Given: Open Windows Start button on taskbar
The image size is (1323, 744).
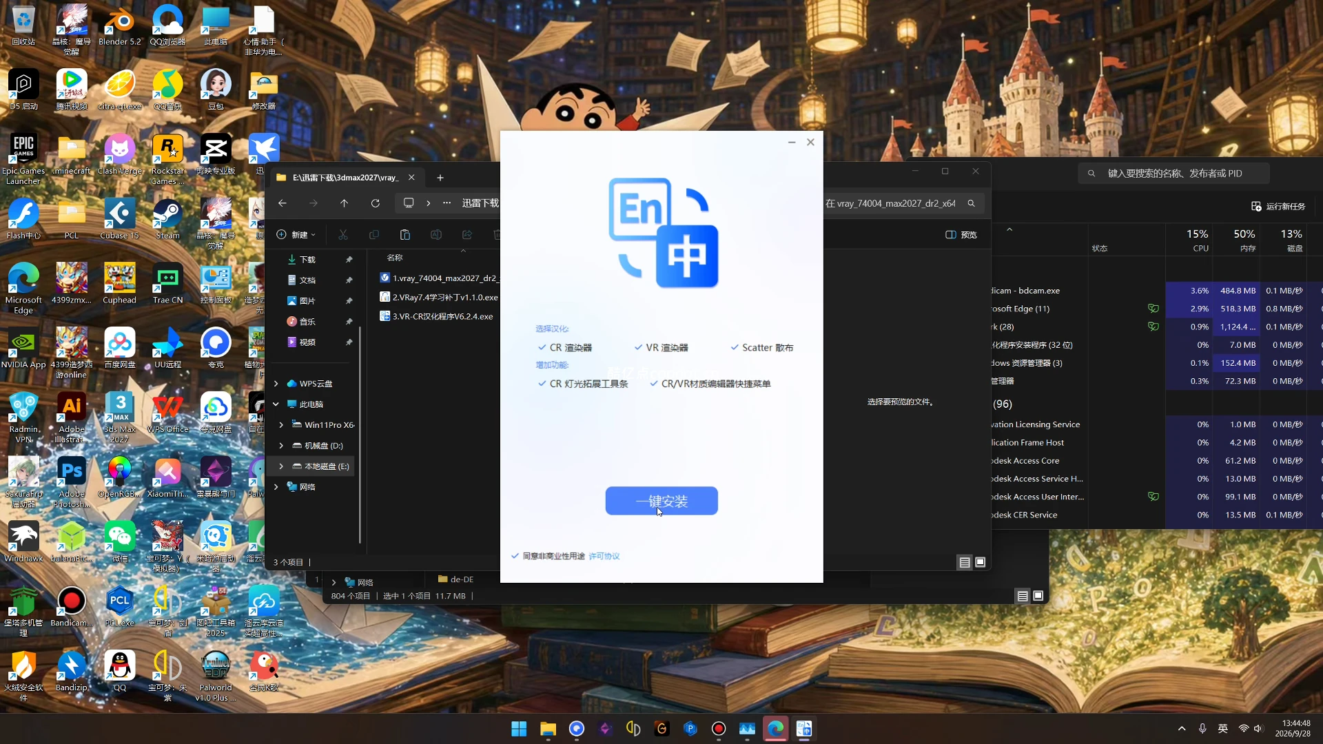Looking at the screenshot, I should coord(520,729).
